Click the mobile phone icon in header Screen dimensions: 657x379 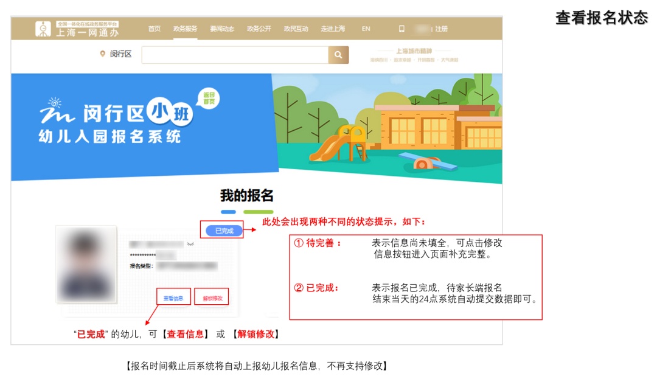[401, 29]
